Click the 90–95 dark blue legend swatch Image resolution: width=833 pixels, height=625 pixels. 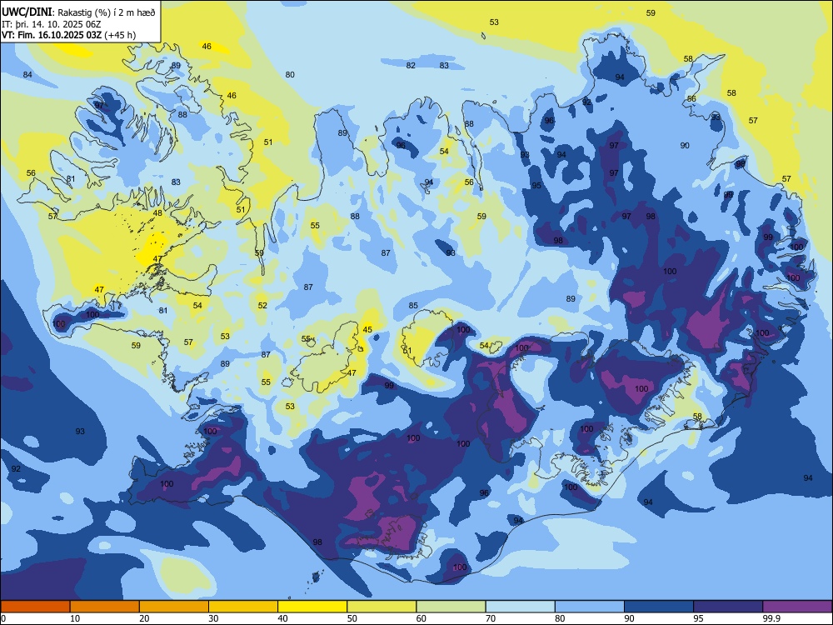[x=659, y=607]
